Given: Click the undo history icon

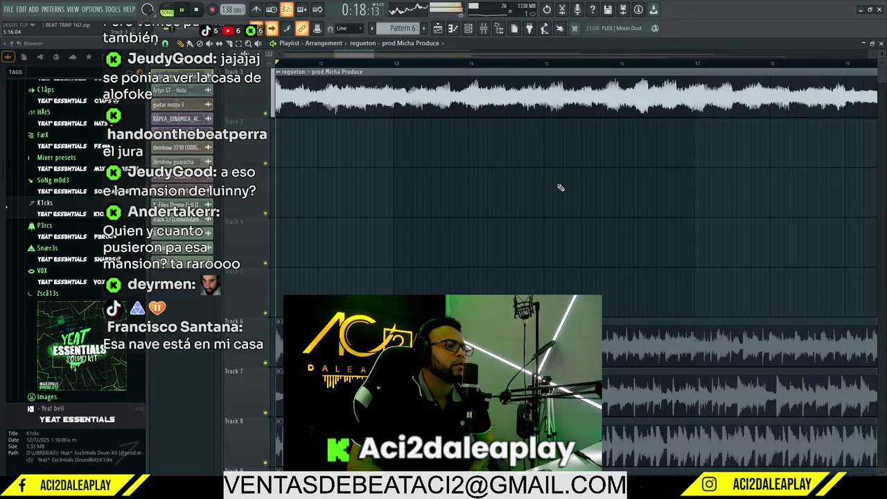Looking at the screenshot, I should coord(547,10).
